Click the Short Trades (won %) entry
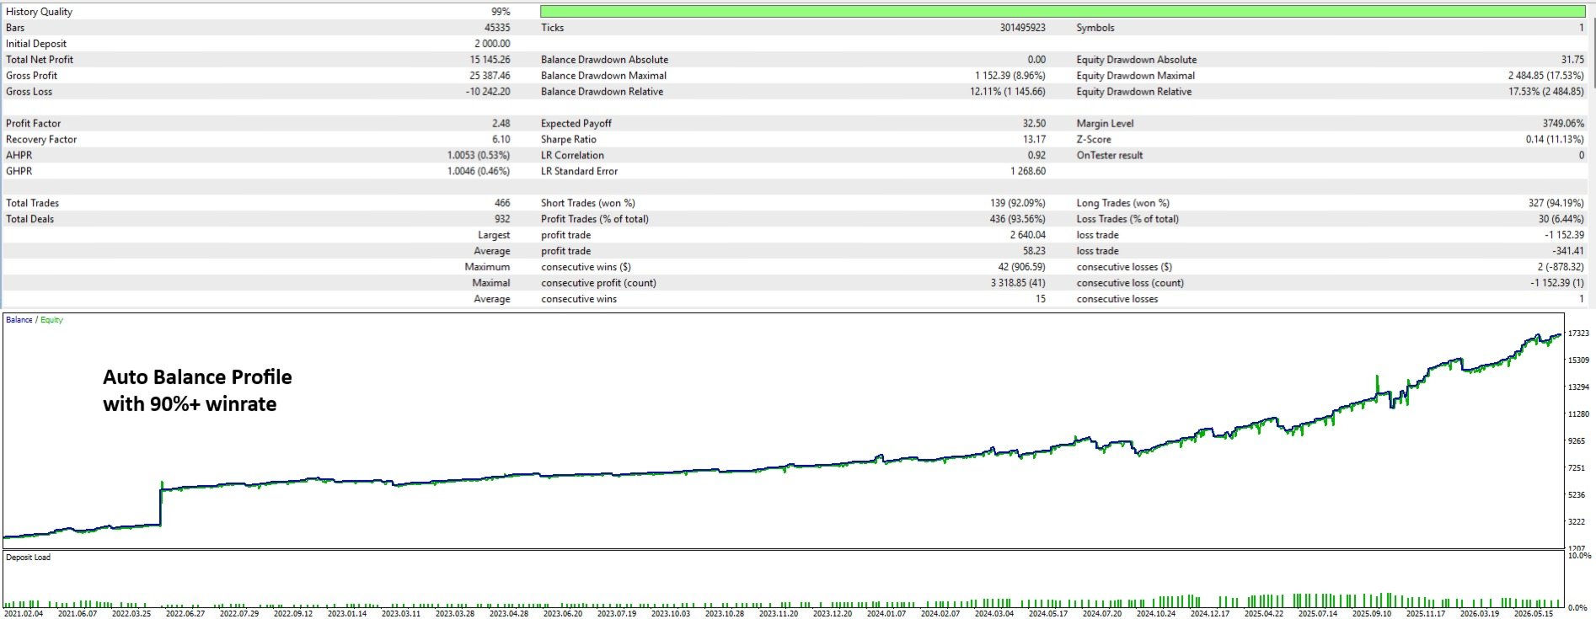Screen dimensions: 1596x619 tap(588, 203)
